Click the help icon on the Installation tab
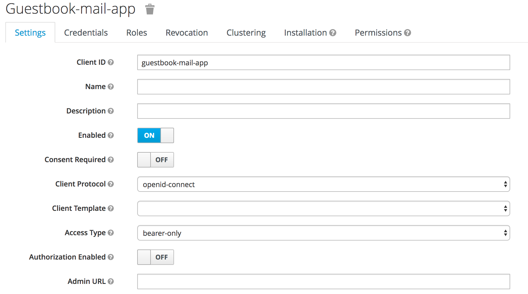The height and width of the screenshot is (294, 528). (x=333, y=33)
